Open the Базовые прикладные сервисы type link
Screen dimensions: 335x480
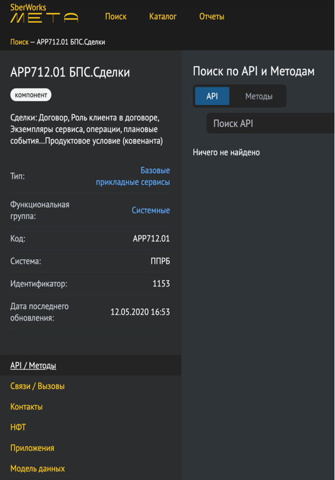pyautogui.click(x=133, y=176)
